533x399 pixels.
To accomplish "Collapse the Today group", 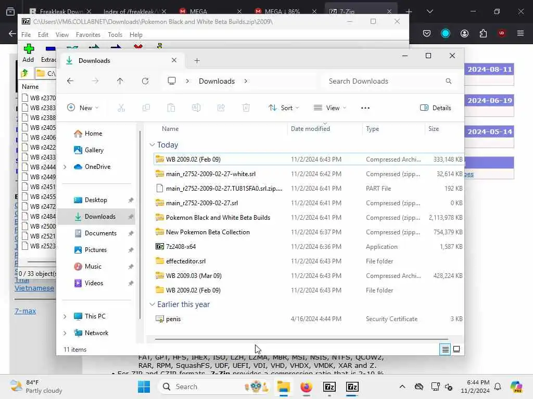I will click(153, 145).
